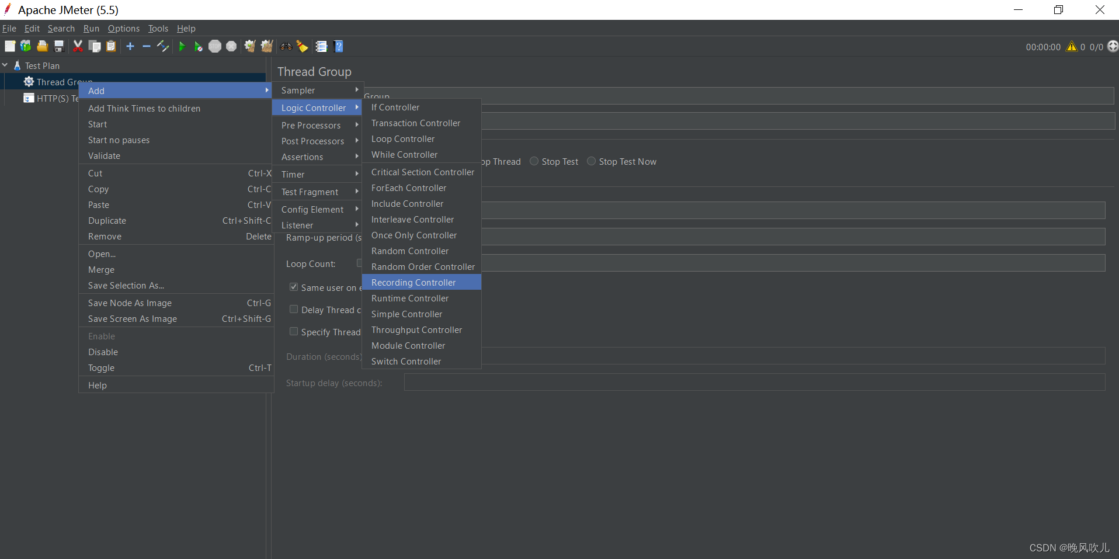The height and width of the screenshot is (559, 1119).
Task: Click the Startup delay seconds field
Action: click(754, 383)
